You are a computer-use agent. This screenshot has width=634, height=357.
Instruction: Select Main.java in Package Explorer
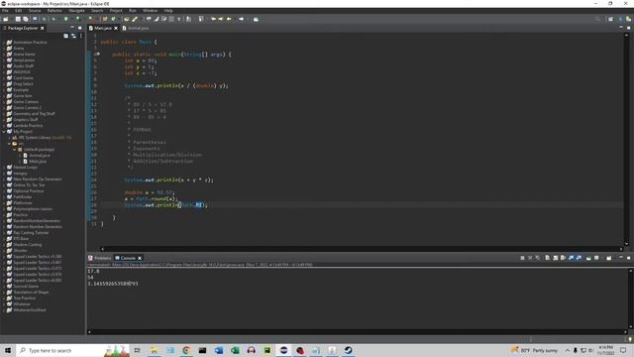(x=38, y=161)
